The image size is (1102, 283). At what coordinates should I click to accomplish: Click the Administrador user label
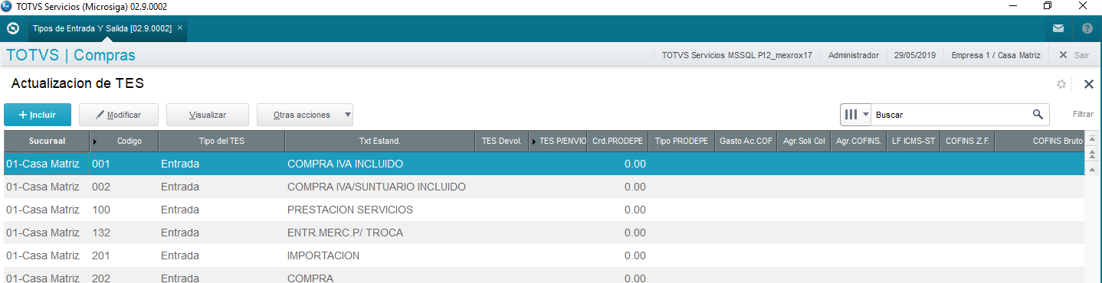854,55
